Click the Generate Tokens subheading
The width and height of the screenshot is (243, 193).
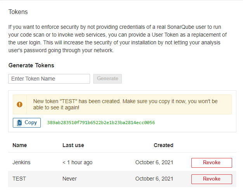pyautogui.click(x=31, y=65)
